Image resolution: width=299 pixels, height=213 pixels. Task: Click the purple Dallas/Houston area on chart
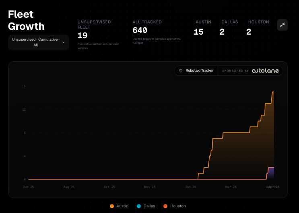271,173
